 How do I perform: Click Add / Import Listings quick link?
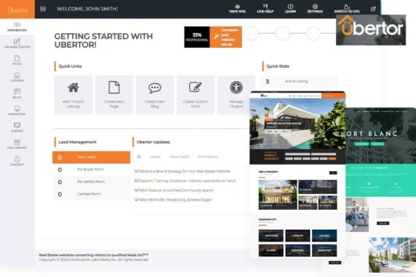(73, 95)
